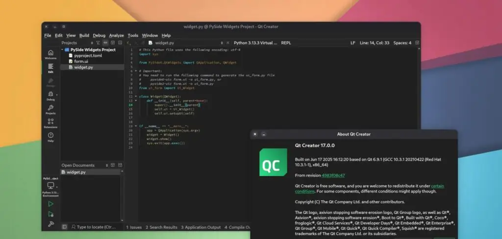Click the green Run button
Viewport: 502px width, 239px height.
point(50,204)
